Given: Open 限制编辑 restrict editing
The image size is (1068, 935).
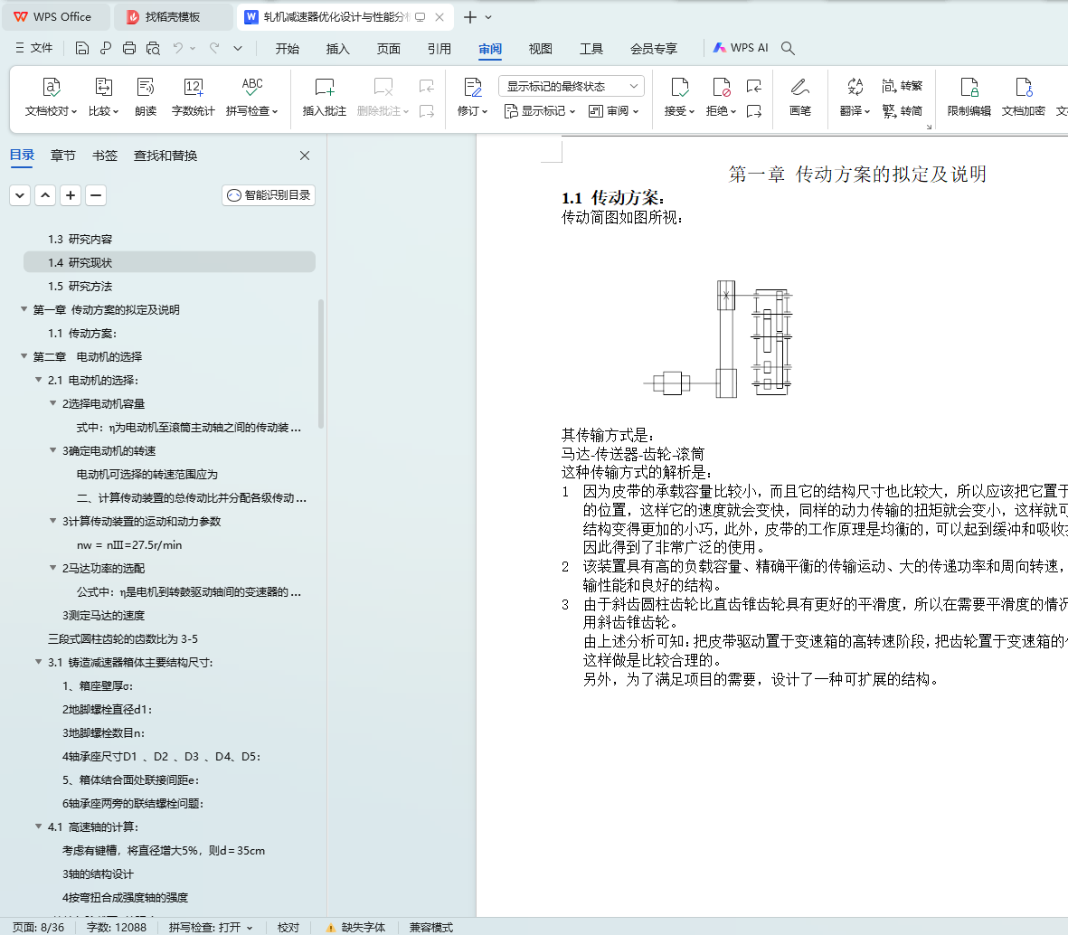Looking at the screenshot, I should pos(969,97).
